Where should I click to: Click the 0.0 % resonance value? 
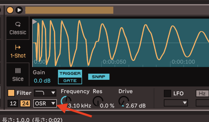(x=107, y=106)
